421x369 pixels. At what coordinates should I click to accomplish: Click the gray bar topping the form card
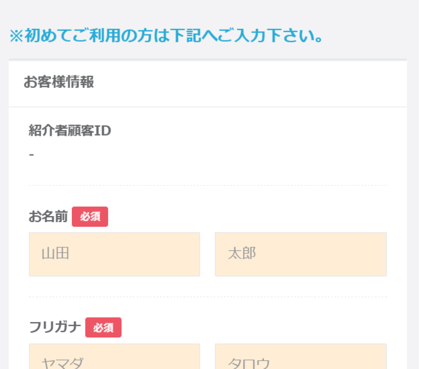click(x=207, y=60)
